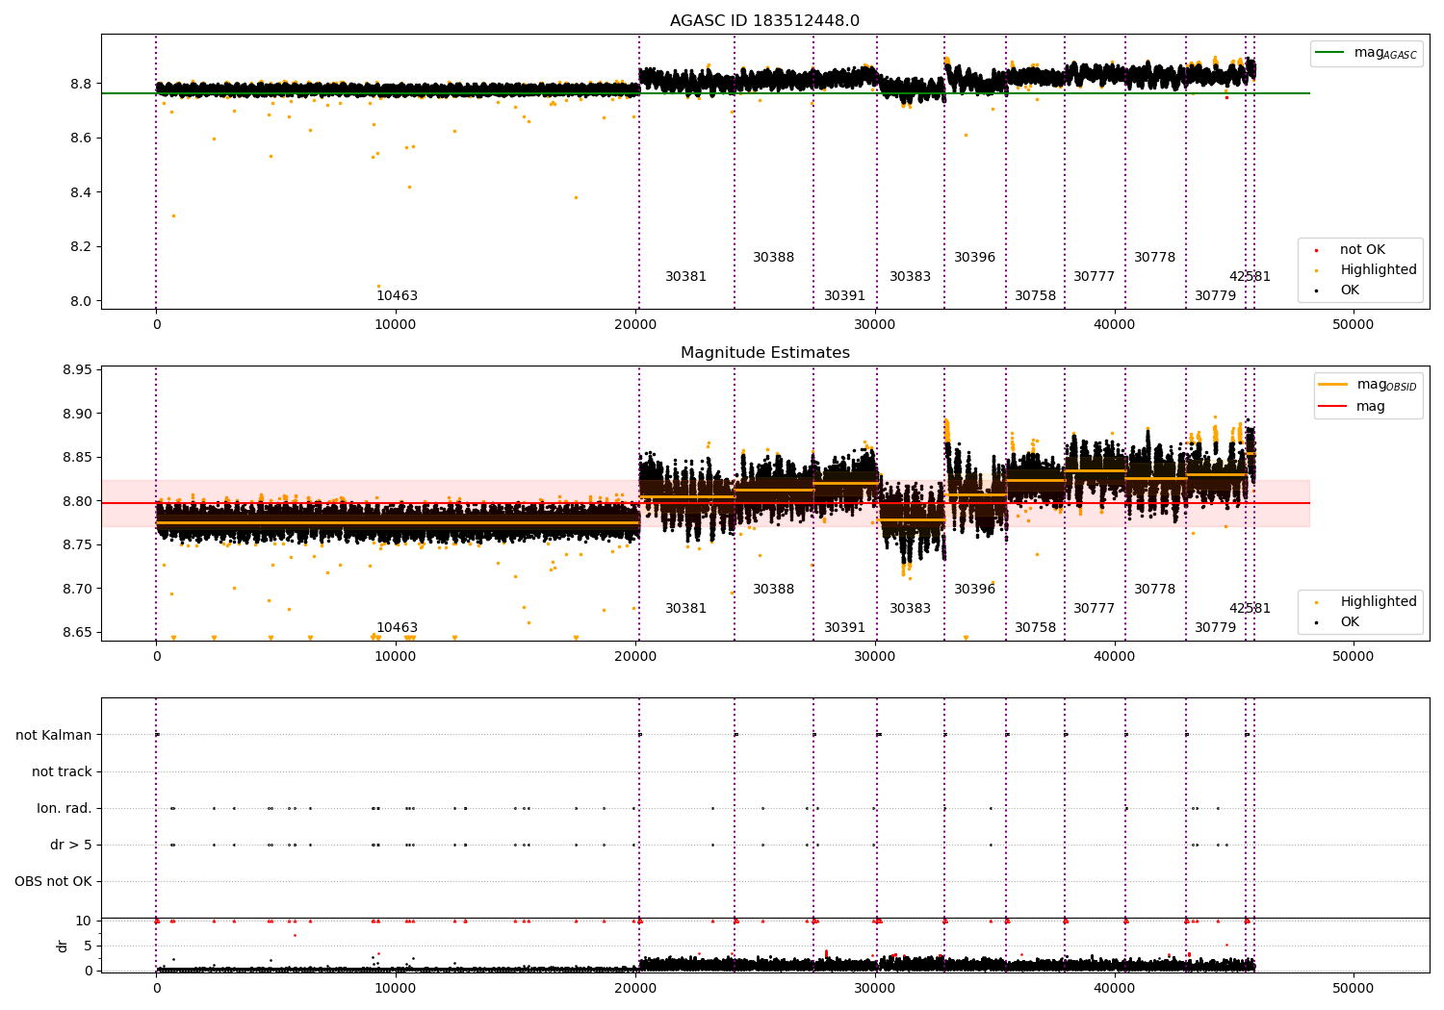
Task: Click the 'not Kalman' axis label
Action: click(x=54, y=735)
